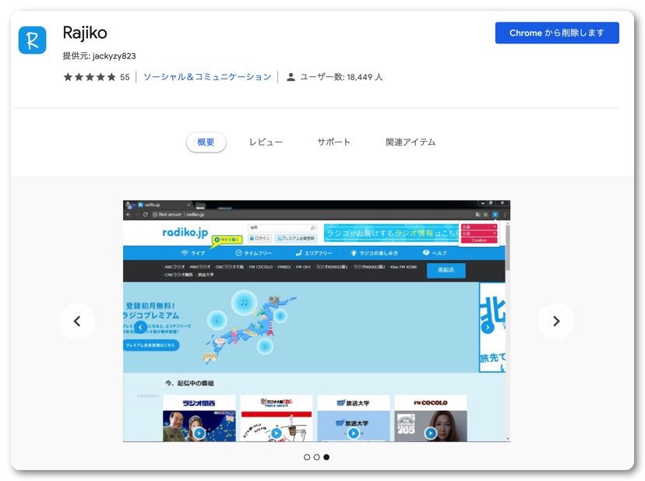Select the second carousel dot indicator

point(316,457)
